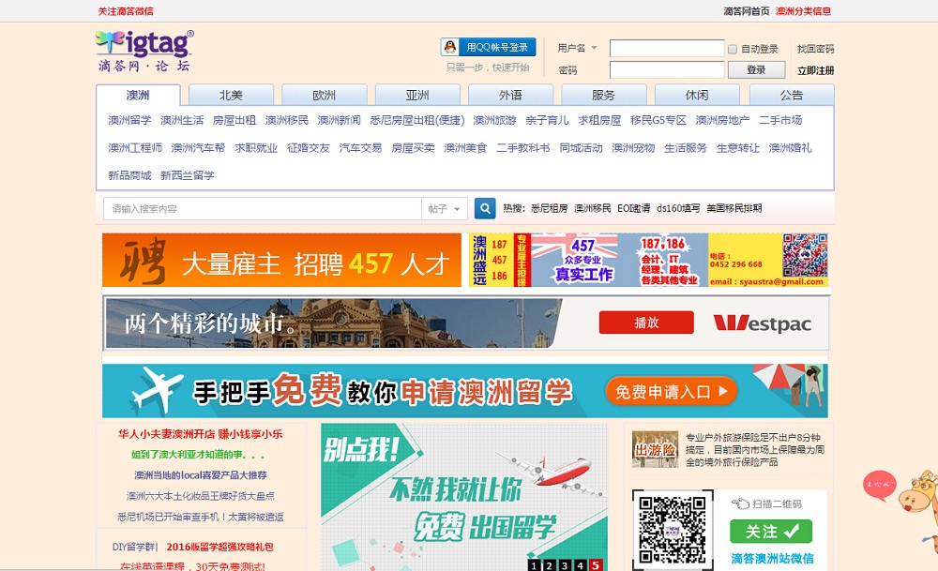Image resolution: width=938 pixels, height=571 pixels.
Task: Open the 帖子 search type dropdown
Action: [x=445, y=209]
